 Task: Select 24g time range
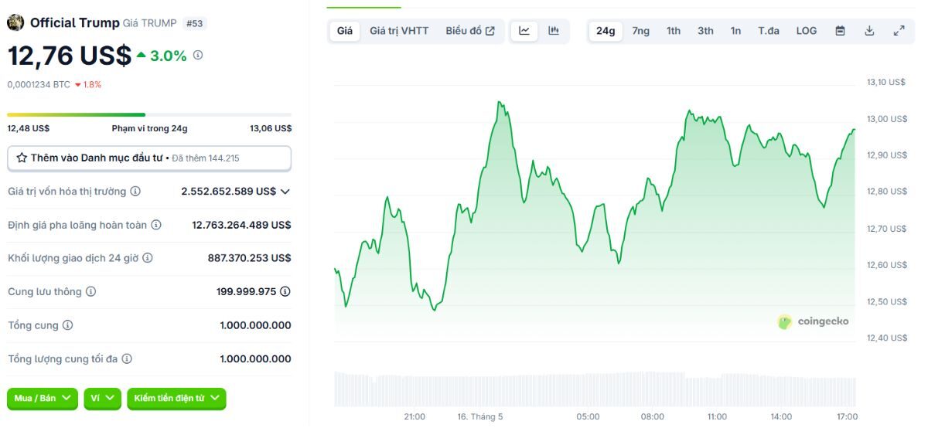pos(606,31)
